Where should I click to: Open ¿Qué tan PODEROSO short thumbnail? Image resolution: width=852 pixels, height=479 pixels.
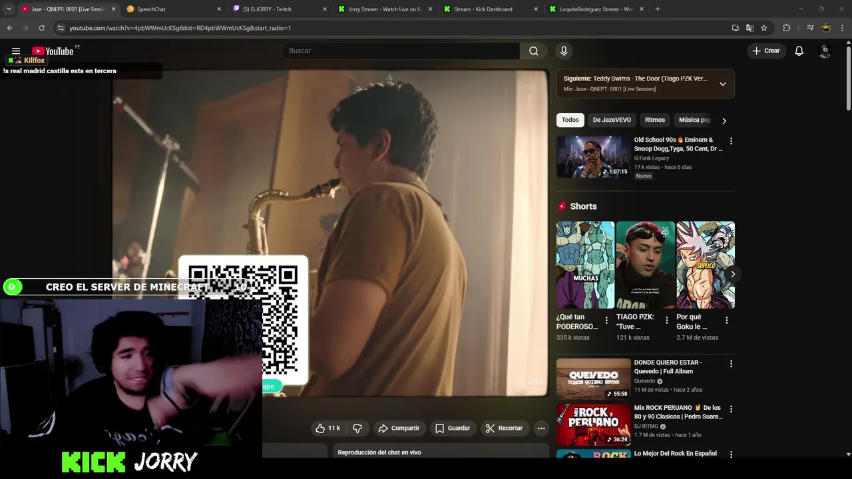tap(585, 265)
